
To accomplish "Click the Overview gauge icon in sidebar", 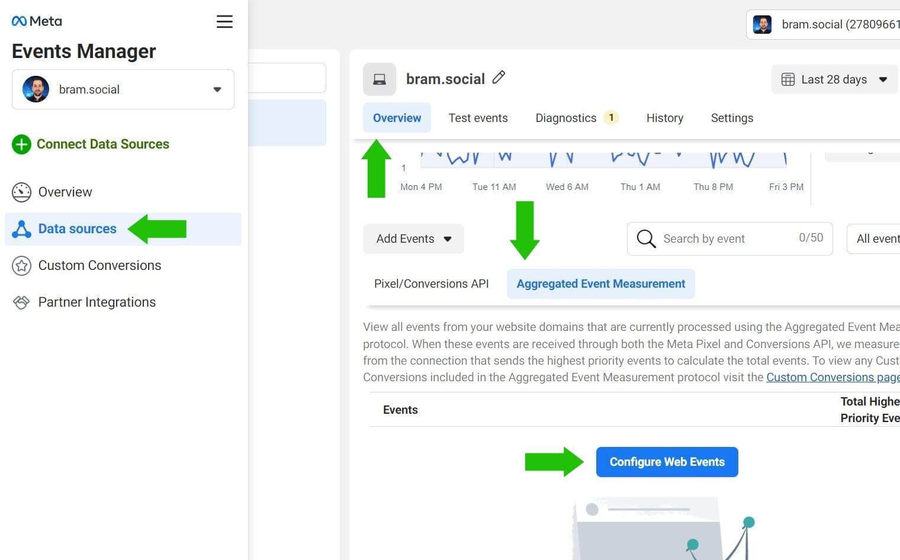I will [21, 192].
